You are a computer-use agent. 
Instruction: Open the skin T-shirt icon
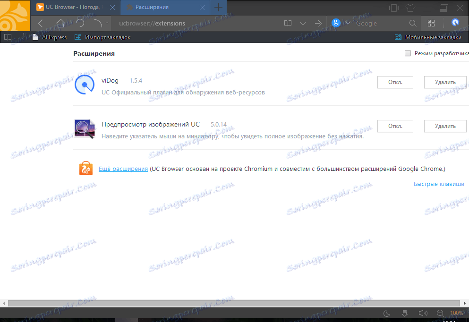click(x=410, y=8)
